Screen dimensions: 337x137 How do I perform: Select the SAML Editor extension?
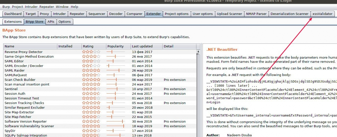(100, 61)
